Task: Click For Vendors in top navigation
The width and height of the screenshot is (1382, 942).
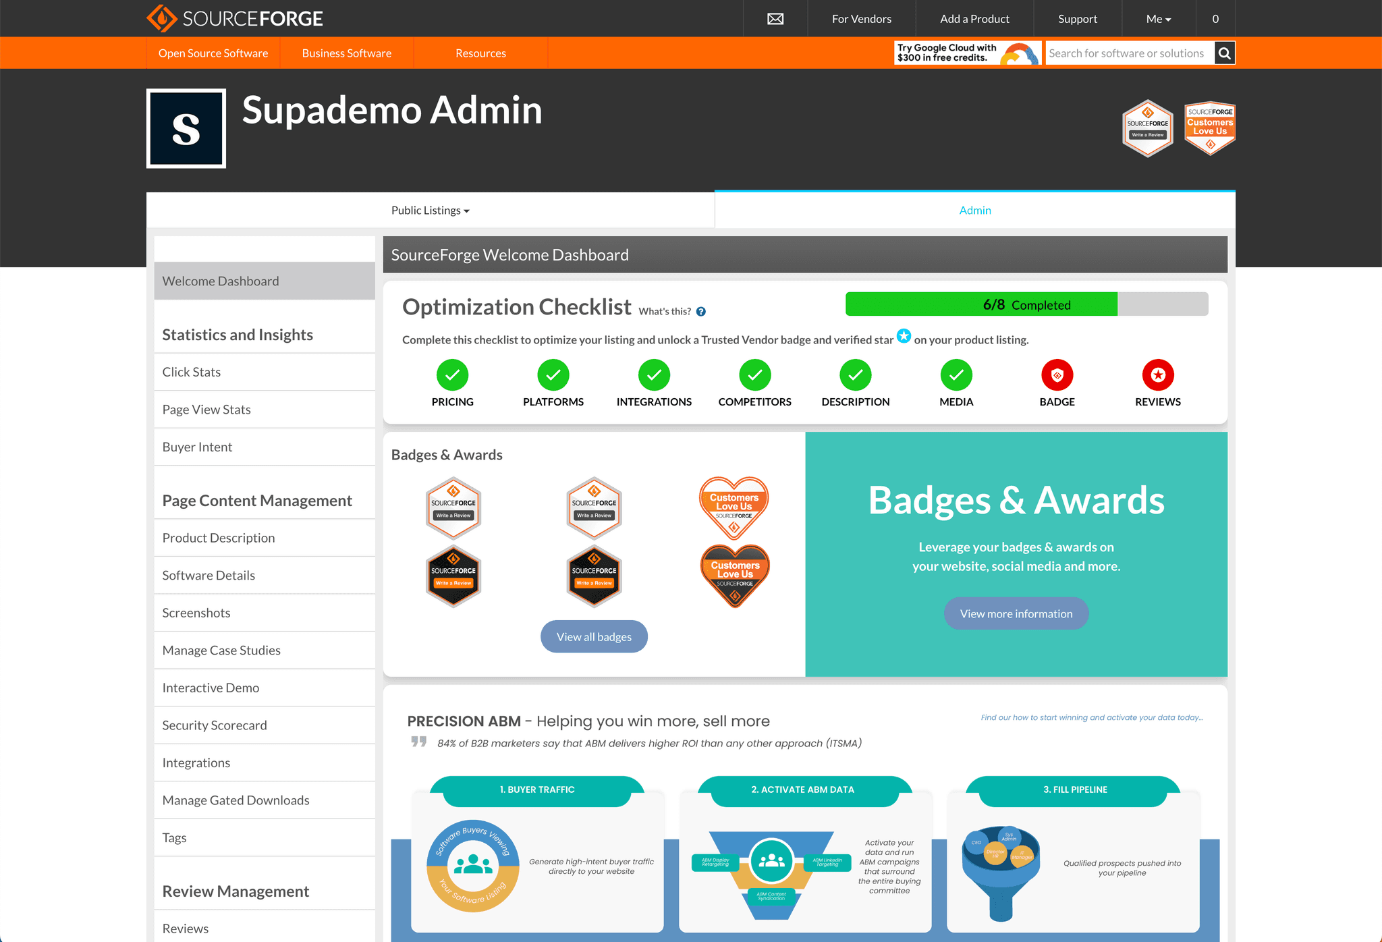Action: pos(862,19)
